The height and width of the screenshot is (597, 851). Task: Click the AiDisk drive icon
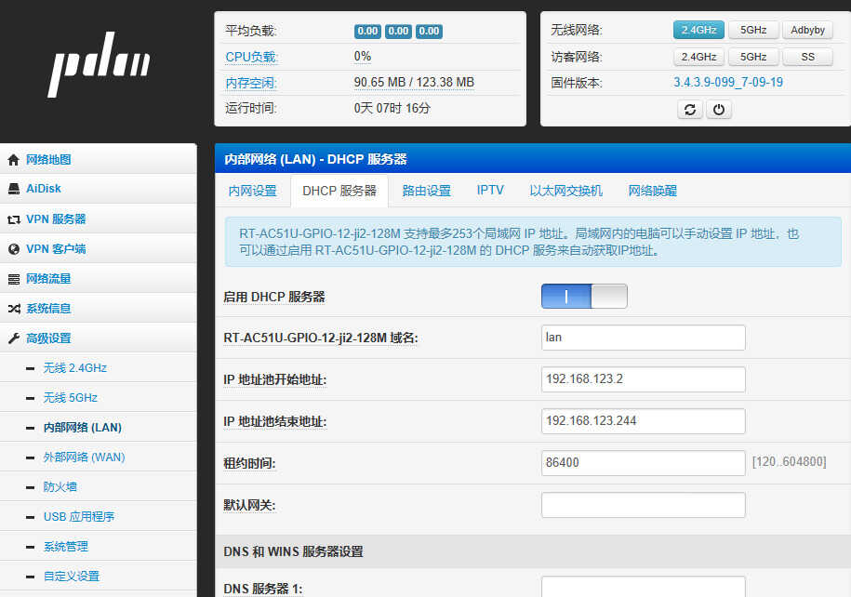tap(14, 189)
